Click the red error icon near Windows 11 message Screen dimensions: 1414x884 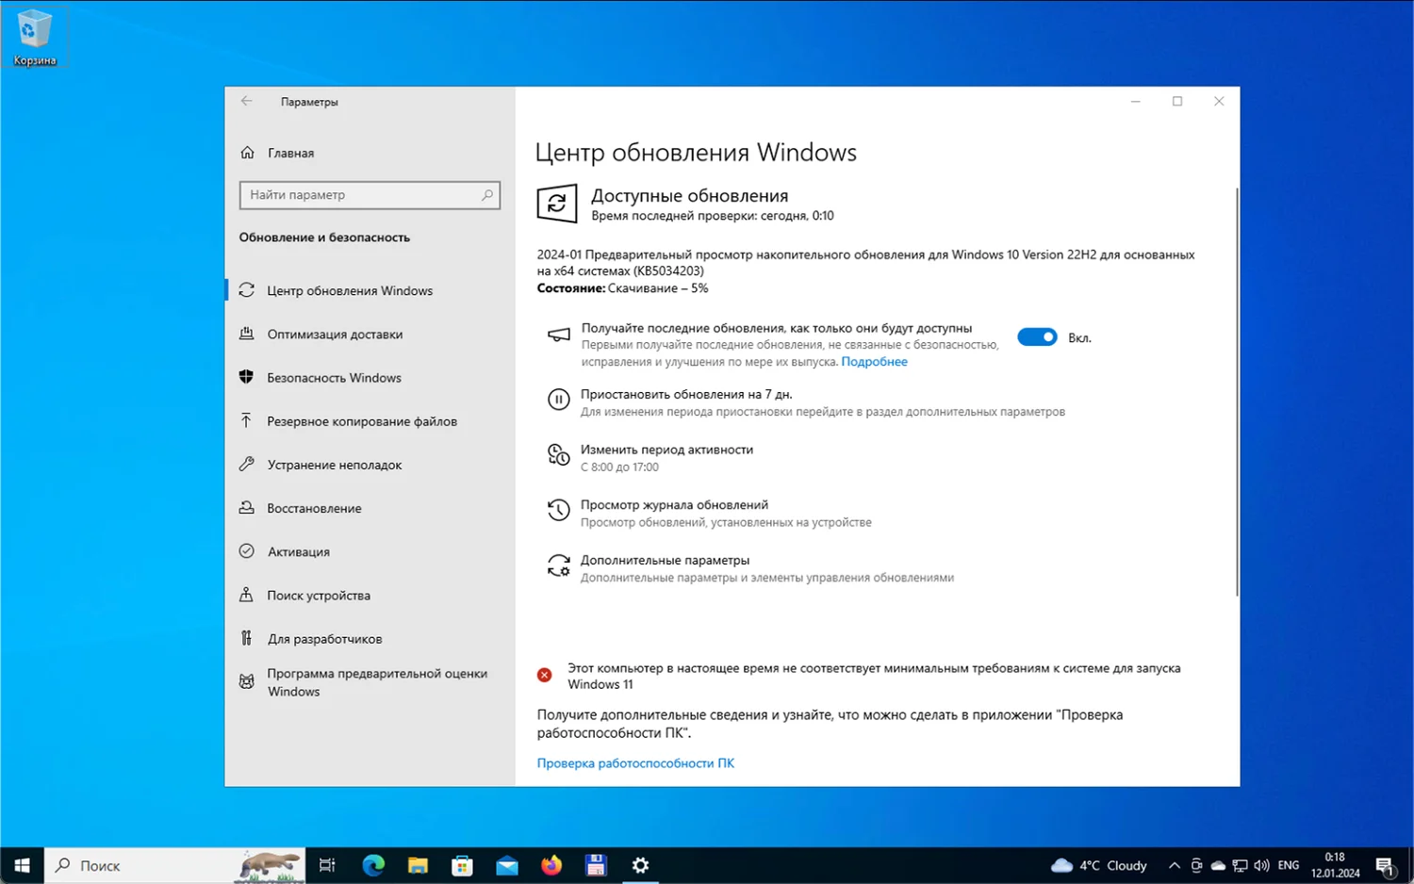[545, 675]
